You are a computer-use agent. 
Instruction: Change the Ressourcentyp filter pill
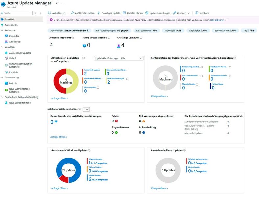click(146, 31)
